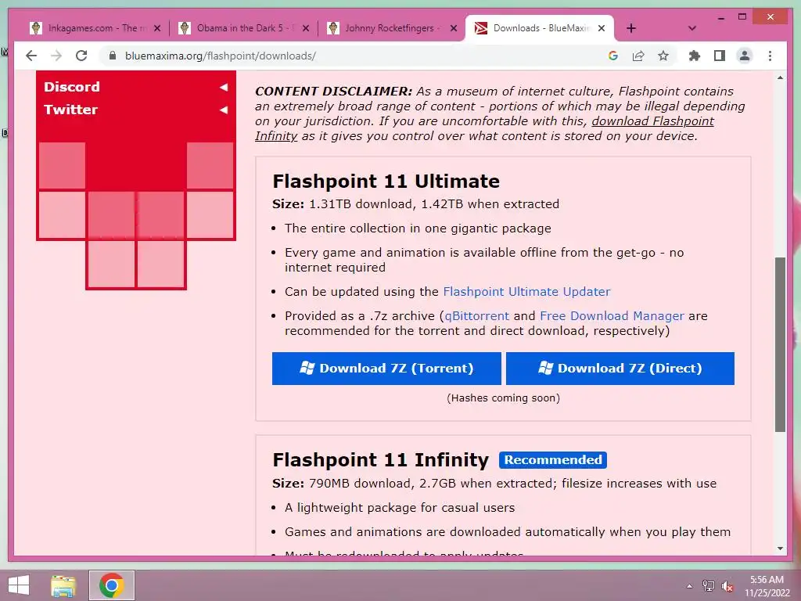Close the Downloads - BlueMaxima tab
The image size is (801, 601).
602,28
